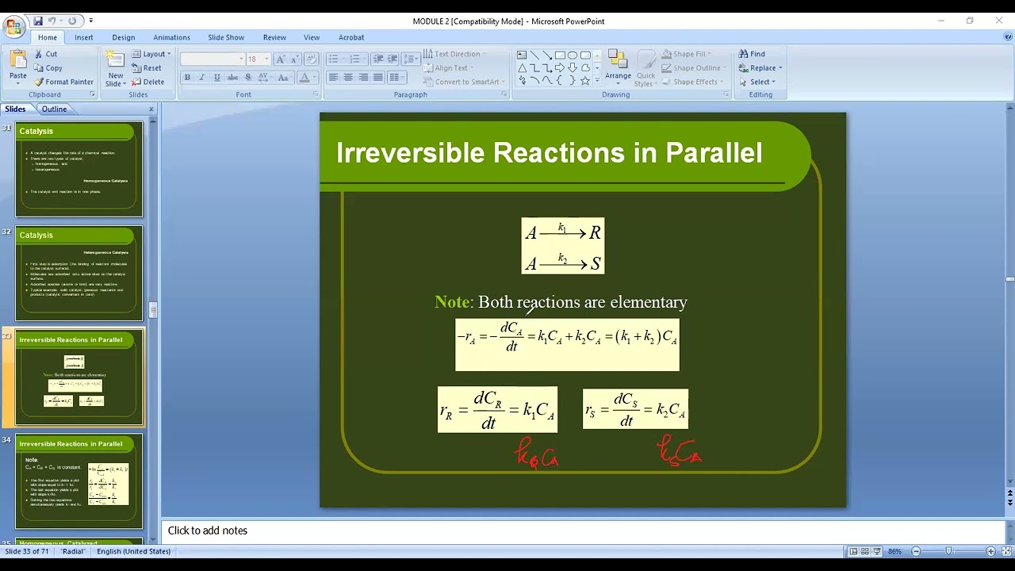Viewport: 1015px width, 571px height.
Task: Click the English (United States) language indicator
Action: click(x=133, y=551)
